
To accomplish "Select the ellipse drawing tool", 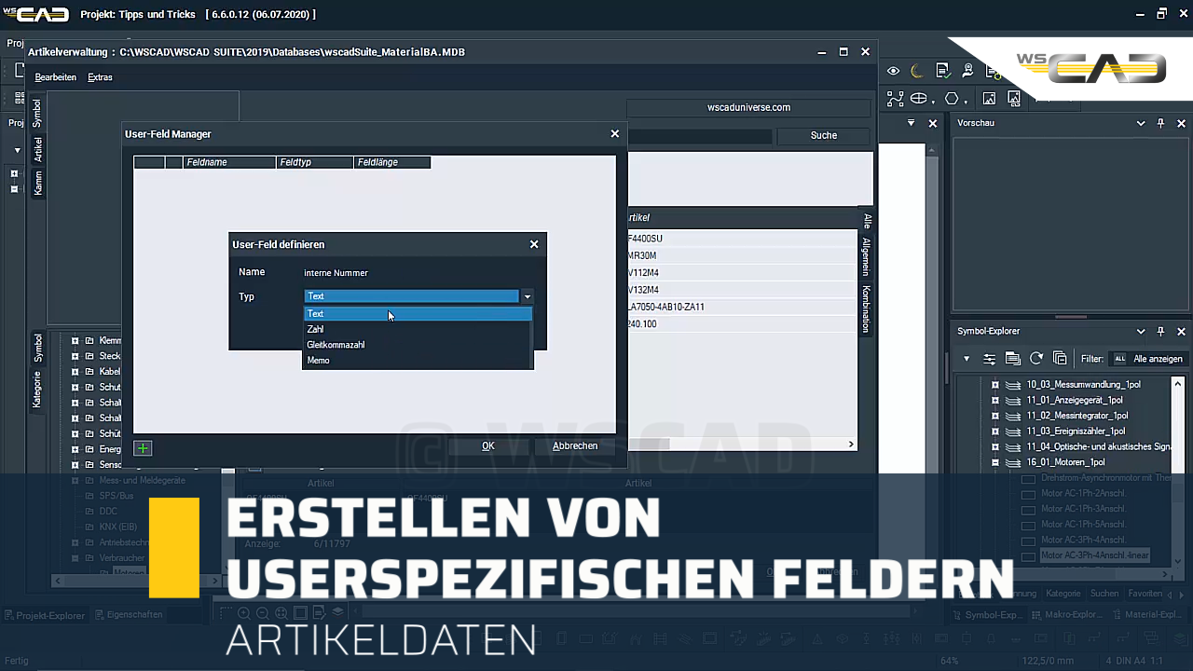I will (x=918, y=98).
